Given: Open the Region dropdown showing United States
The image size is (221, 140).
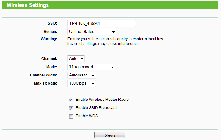Looking at the screenshot, I should [92, 32].
